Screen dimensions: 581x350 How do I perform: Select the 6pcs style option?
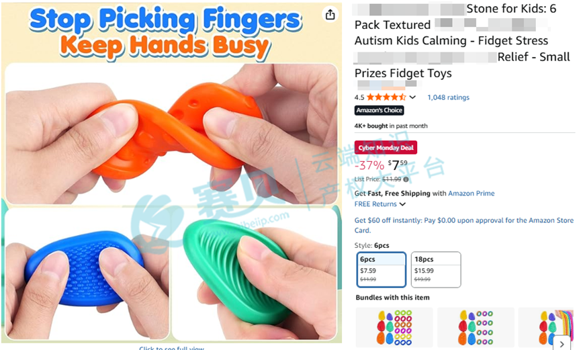click(x=382, y=269)
